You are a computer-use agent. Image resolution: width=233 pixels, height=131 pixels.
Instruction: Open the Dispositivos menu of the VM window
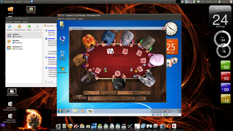71,19
